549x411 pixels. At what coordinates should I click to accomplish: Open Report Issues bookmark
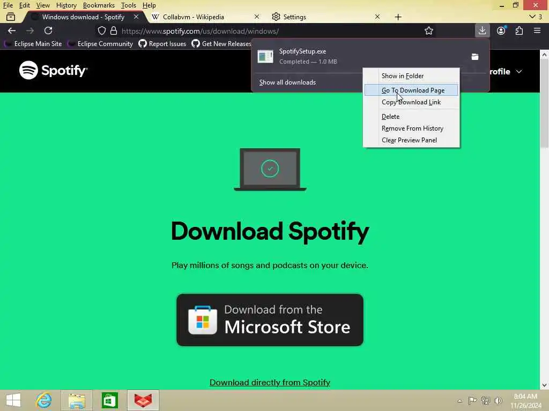tap(162, 44)
